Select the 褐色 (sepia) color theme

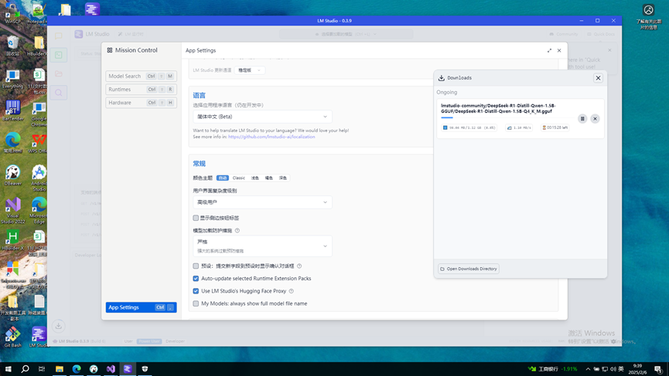(x=269, y=178)
